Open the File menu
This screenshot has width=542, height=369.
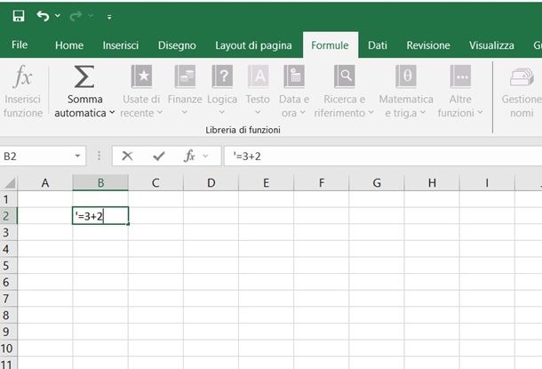tap(20, 45)
